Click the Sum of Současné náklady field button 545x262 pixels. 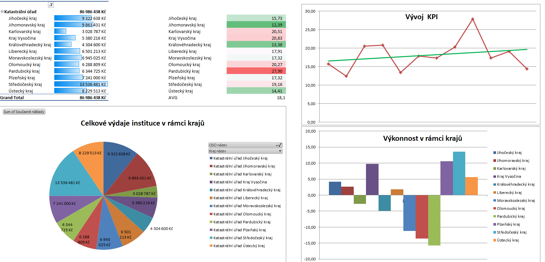tap(24, 112)
